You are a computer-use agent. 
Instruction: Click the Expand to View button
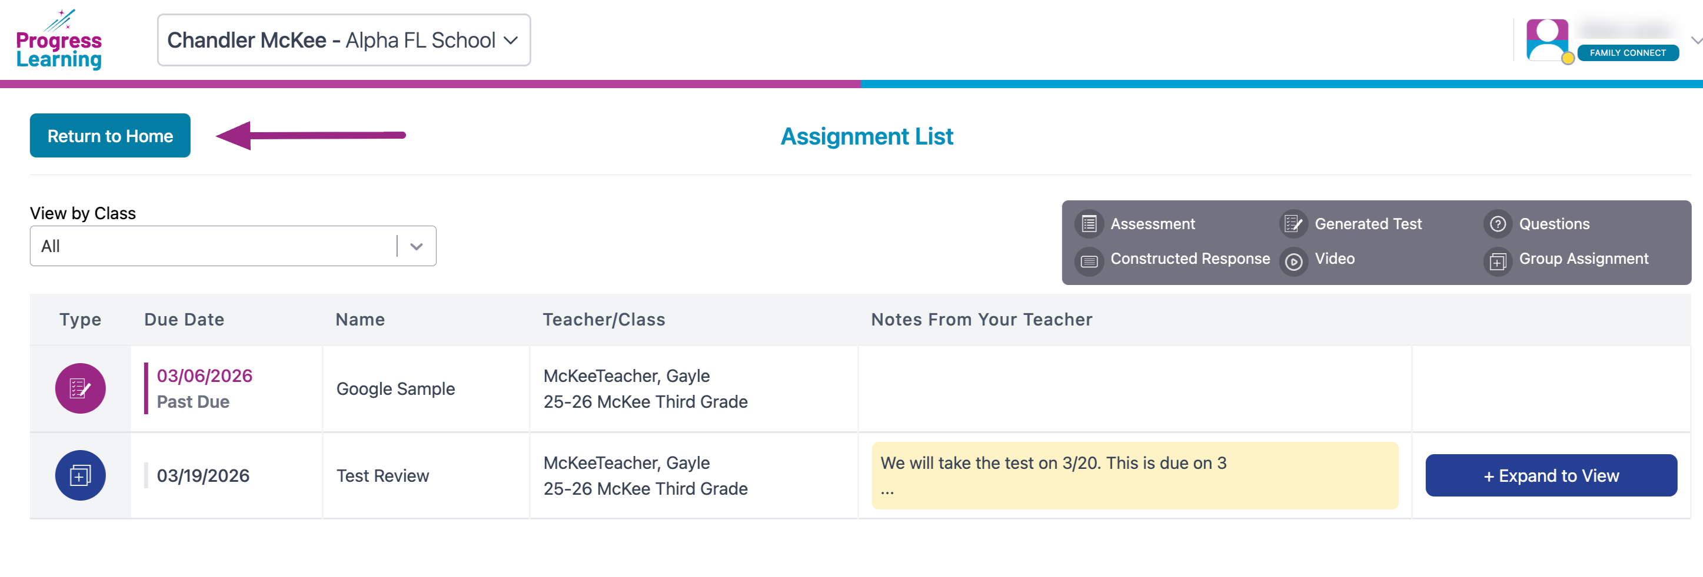point(1550,475)
